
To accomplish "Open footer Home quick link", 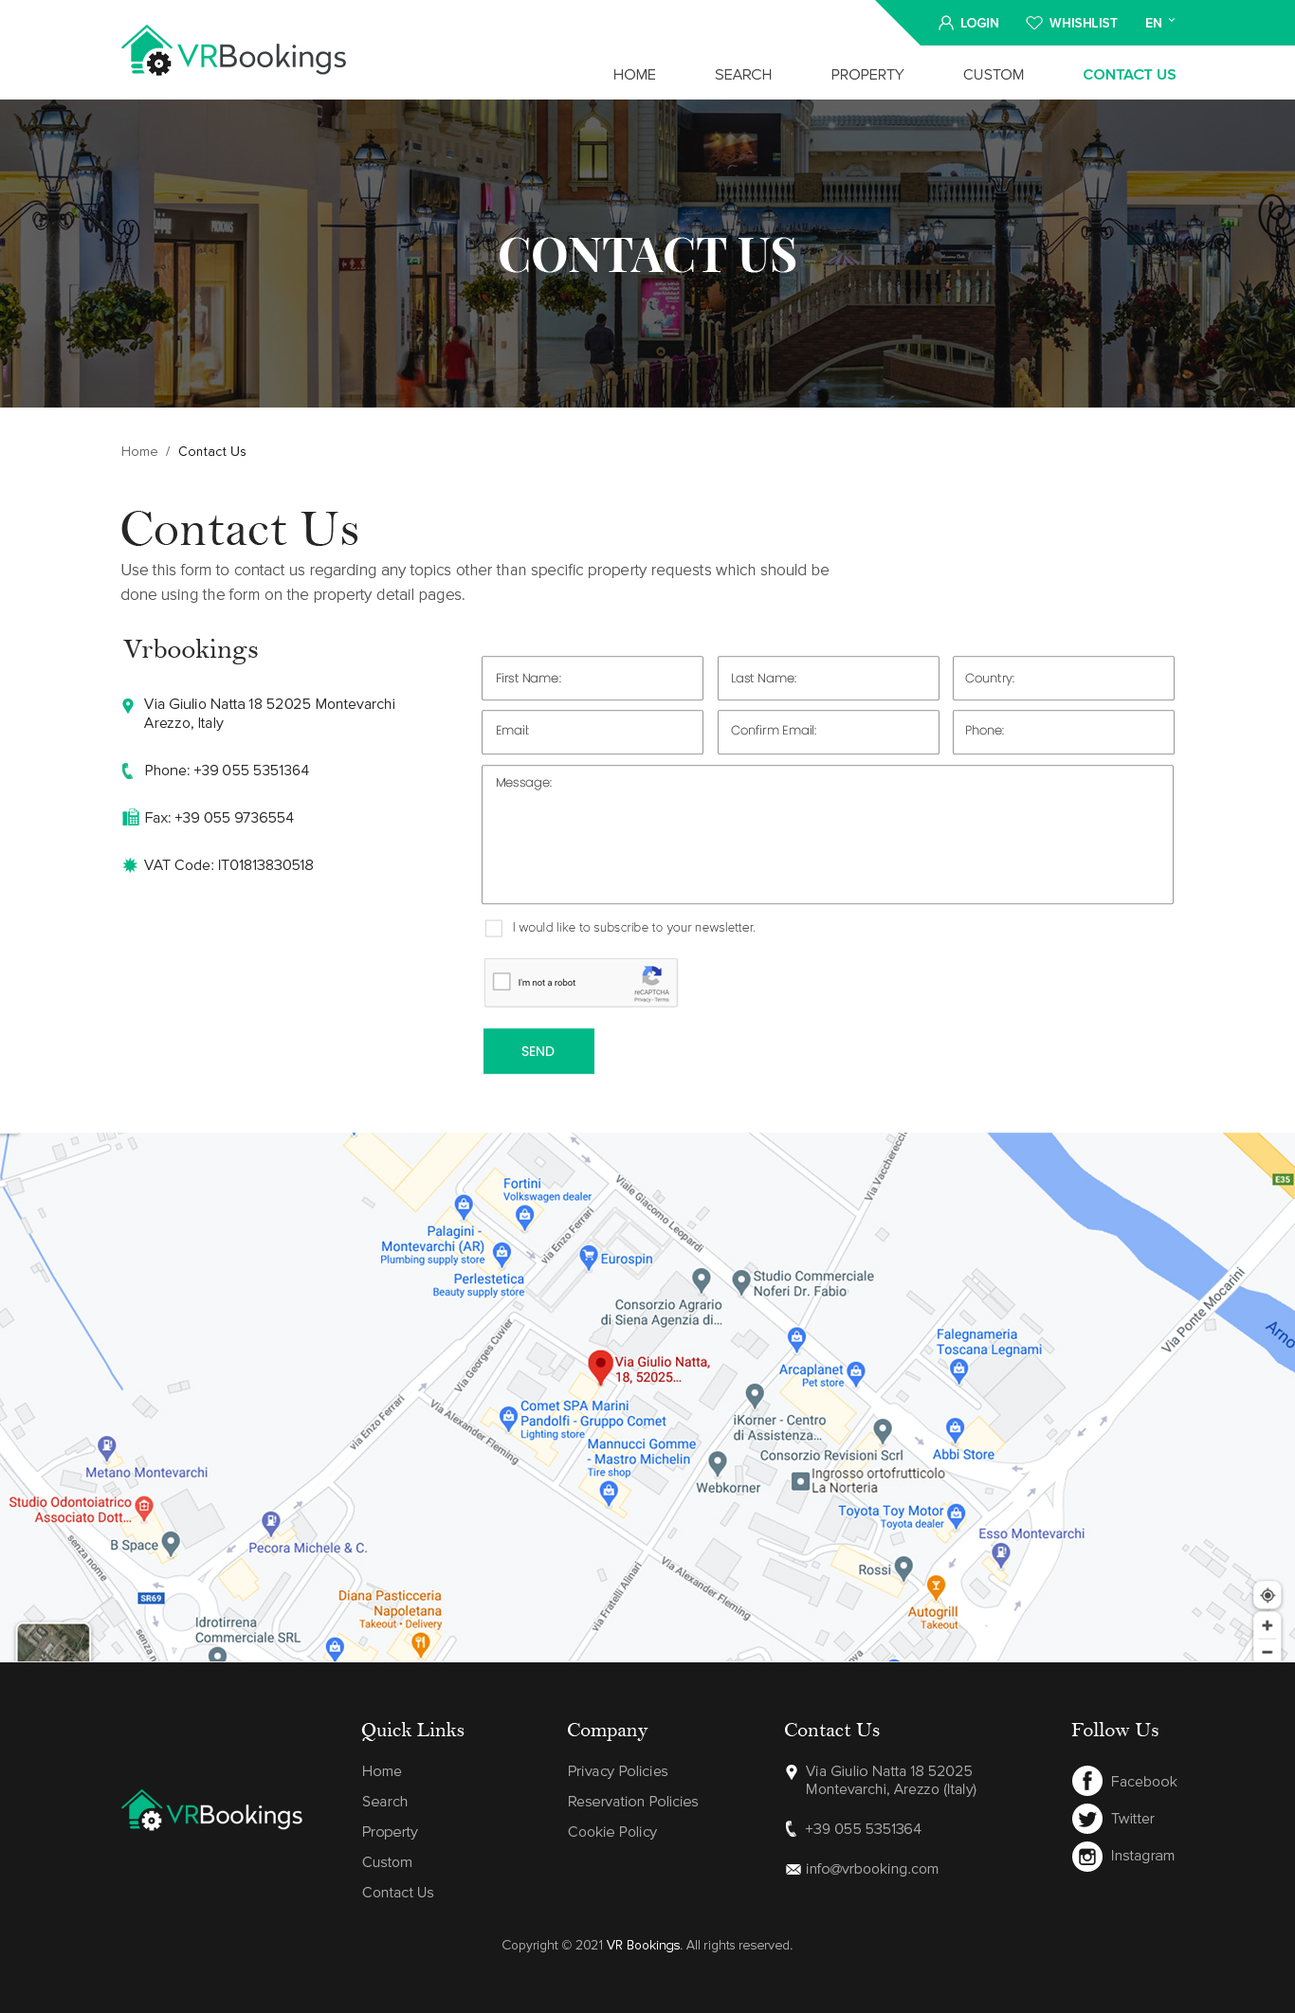I will [382, 1771].
